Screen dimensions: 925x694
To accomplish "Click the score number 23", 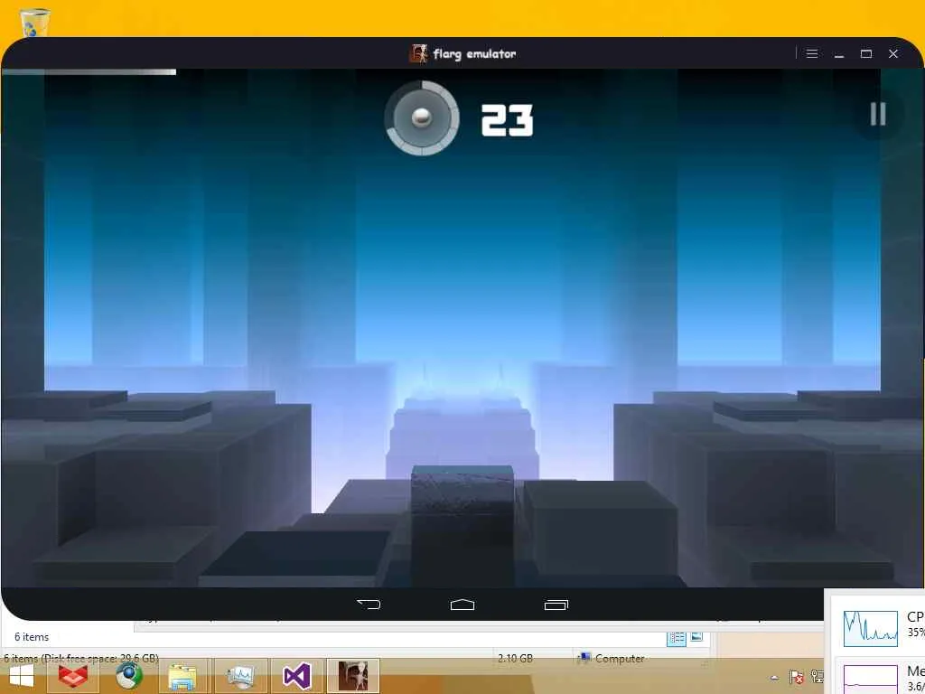I will [508, 120].
